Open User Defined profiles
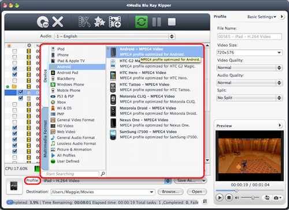Viewport: 289px width, 210px height. click(x=77, y=162)
